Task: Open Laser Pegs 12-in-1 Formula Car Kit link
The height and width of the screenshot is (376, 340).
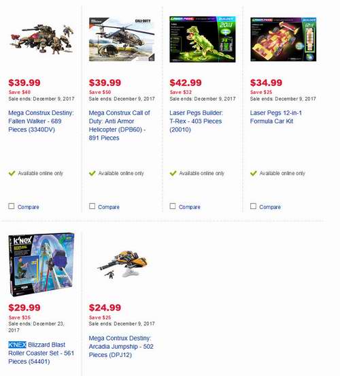Action: point(276,116)
